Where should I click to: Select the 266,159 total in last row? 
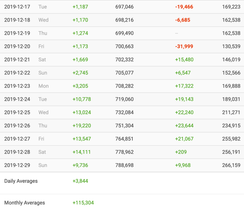[231, 165]
